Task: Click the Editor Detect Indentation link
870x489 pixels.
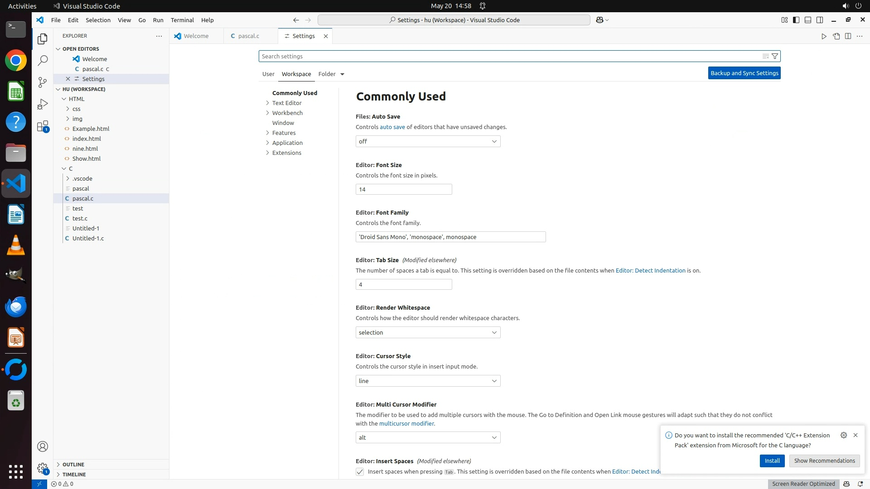Action: (650, 270)
